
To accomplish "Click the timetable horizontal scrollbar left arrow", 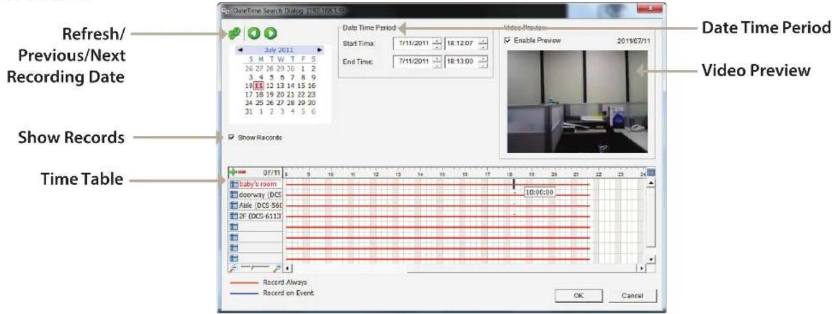I will tap(288, 268).
